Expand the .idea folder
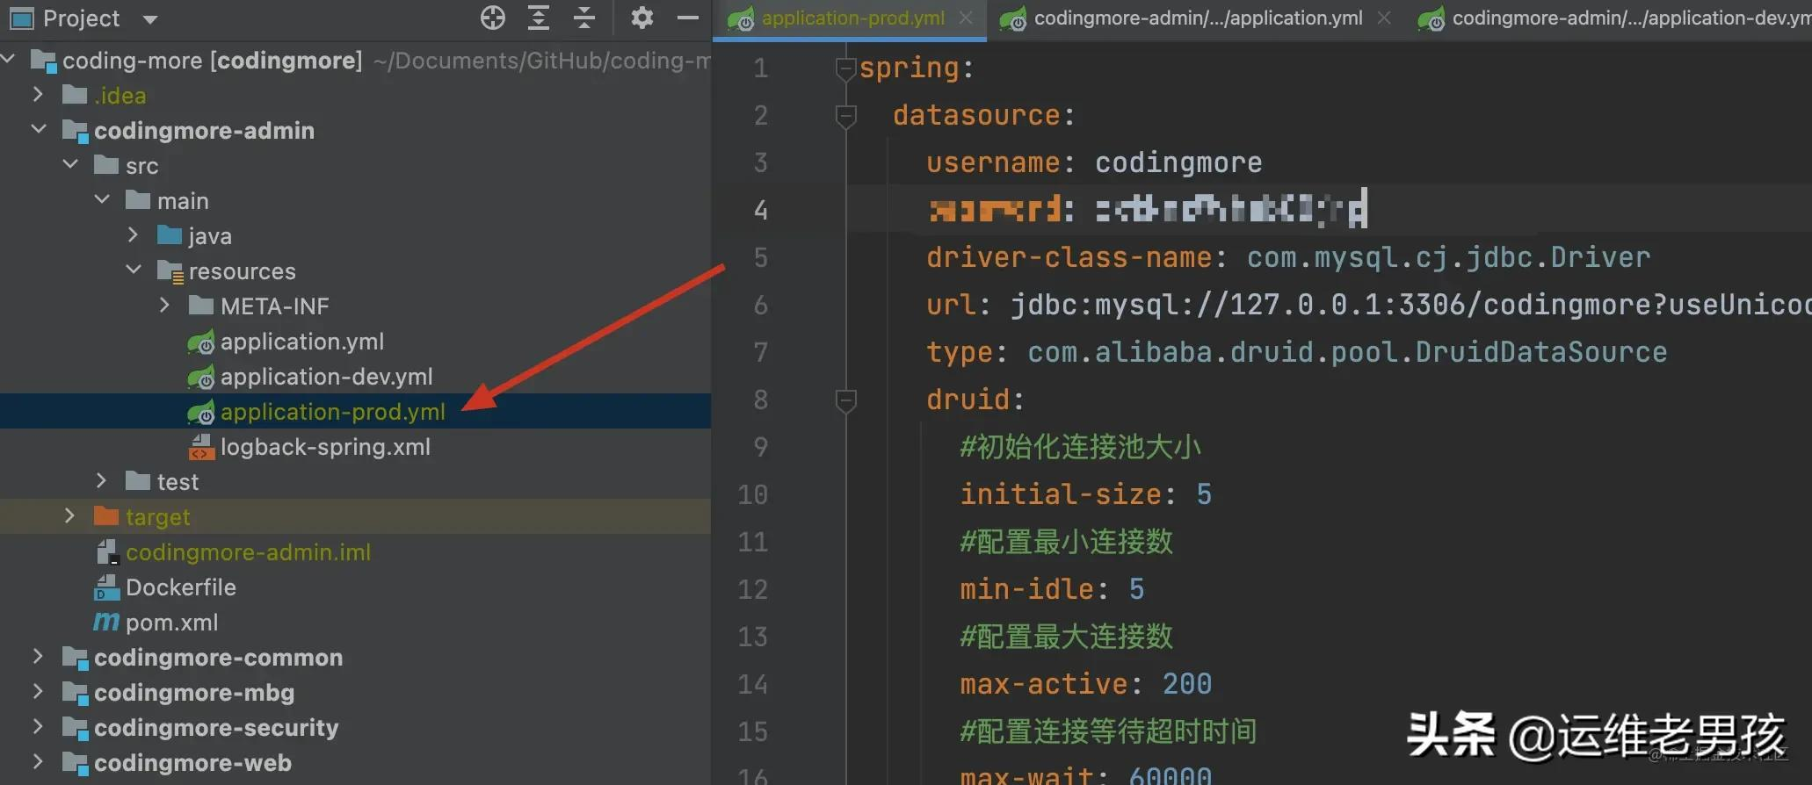 [38, 94]
